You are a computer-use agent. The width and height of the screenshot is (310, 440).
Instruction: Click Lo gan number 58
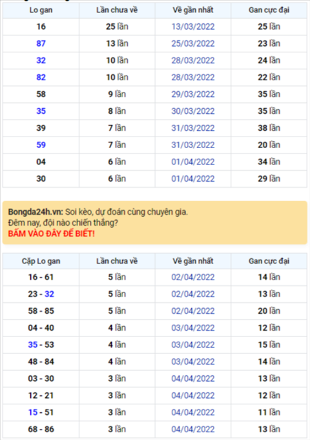(41, 94)
